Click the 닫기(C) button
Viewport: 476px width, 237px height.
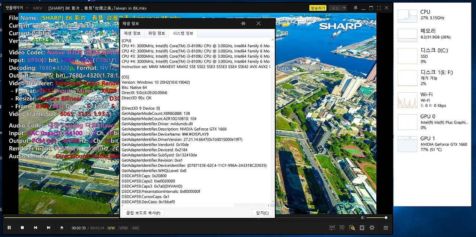(x=262, y=213)
